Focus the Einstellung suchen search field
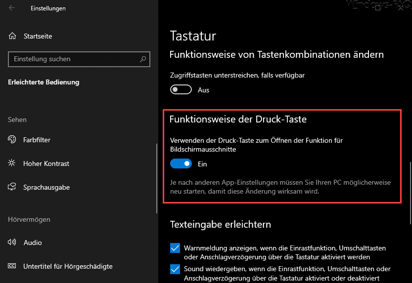This screenshot has width=412, height=283. (x=79, y=59)
